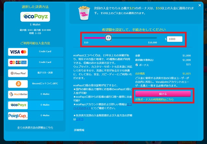Select the PointCup payment logo
207x144 pixels.
click(18, 116)
